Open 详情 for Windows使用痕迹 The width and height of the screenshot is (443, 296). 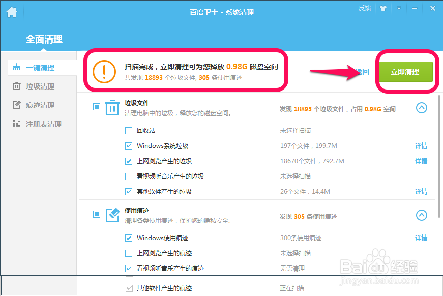421,238
